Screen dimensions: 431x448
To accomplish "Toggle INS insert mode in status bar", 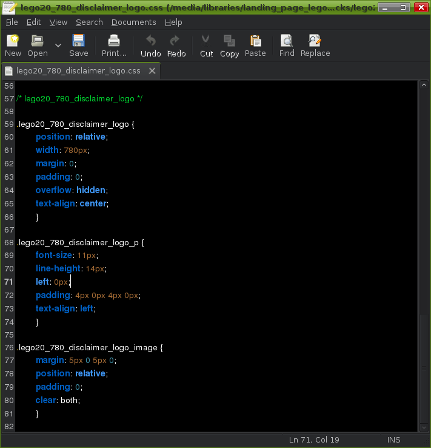I will (394, 440).
